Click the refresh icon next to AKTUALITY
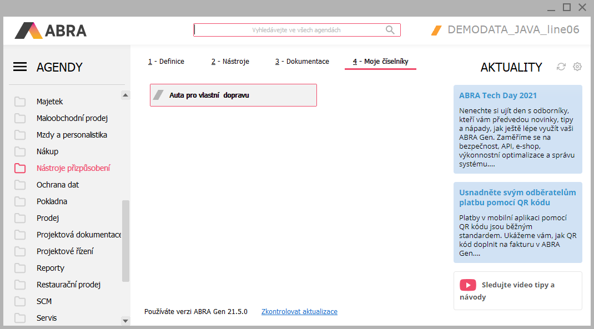 pyautogui.click(x=561, y=67)
